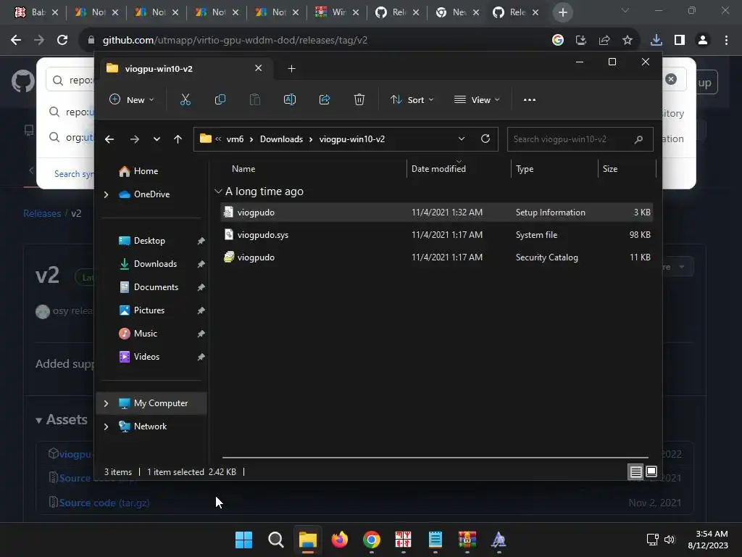Screen dimensions: 742x557
Task: Switch to the Bab Chrome tab
Action: [35, 12]
